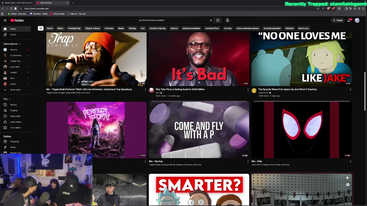This screenshot has height=206, width=367.
Task: Close the YouTube browser tab
Action: tap(68, 3)
